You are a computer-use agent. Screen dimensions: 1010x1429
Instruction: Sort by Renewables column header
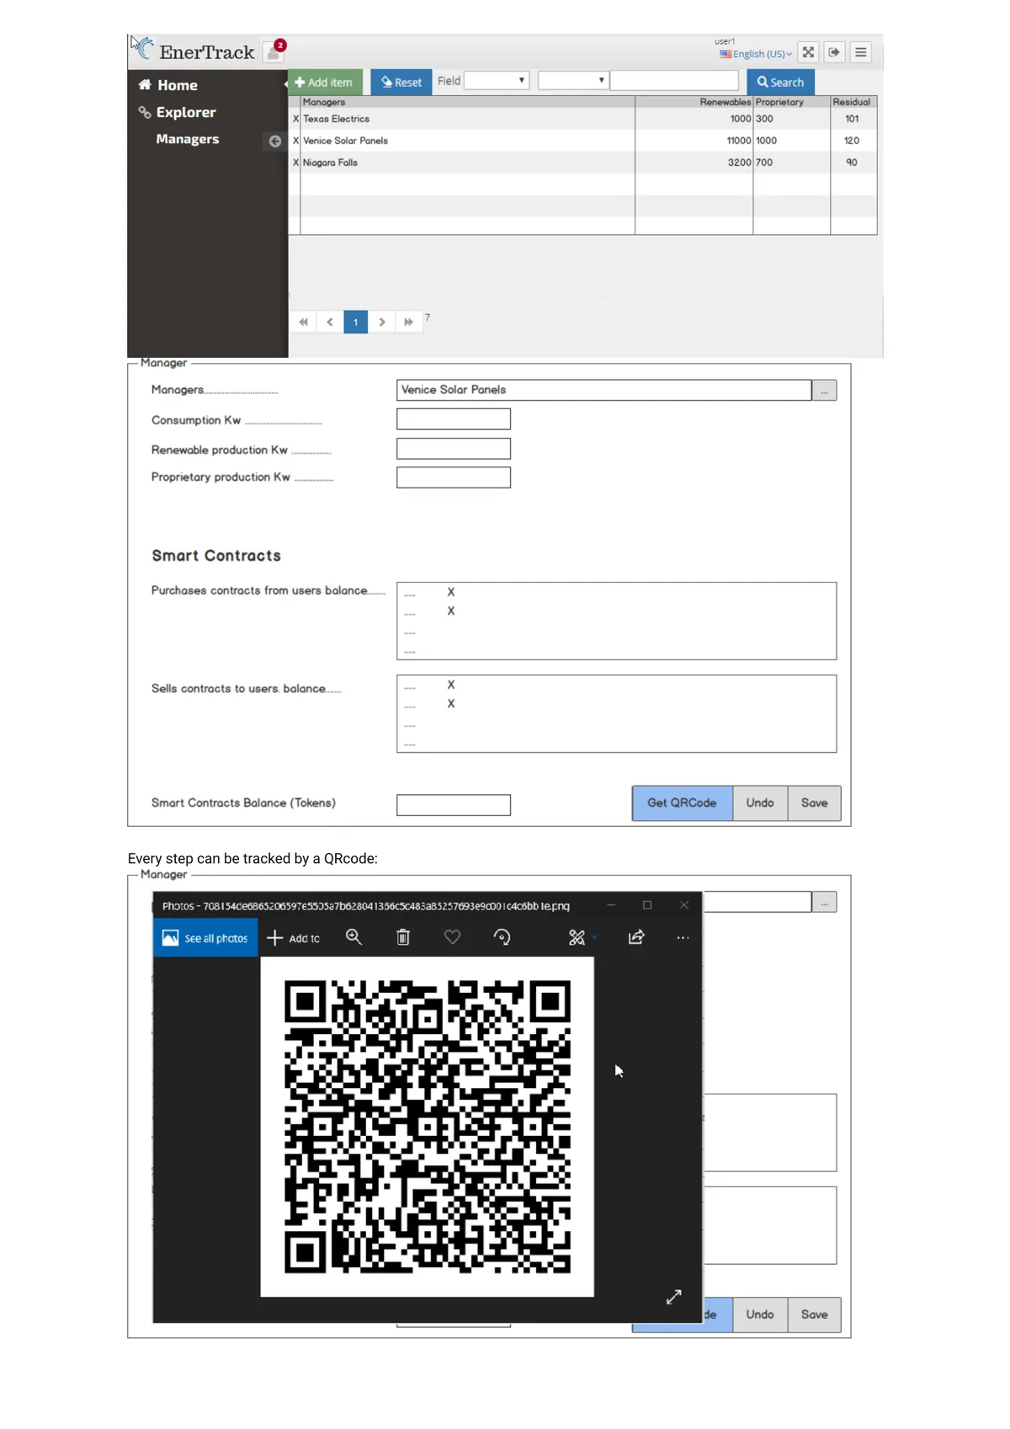click(725, 102)
